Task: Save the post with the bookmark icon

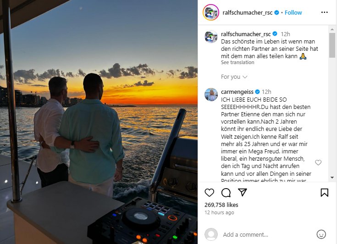Action: coord(324,192)
